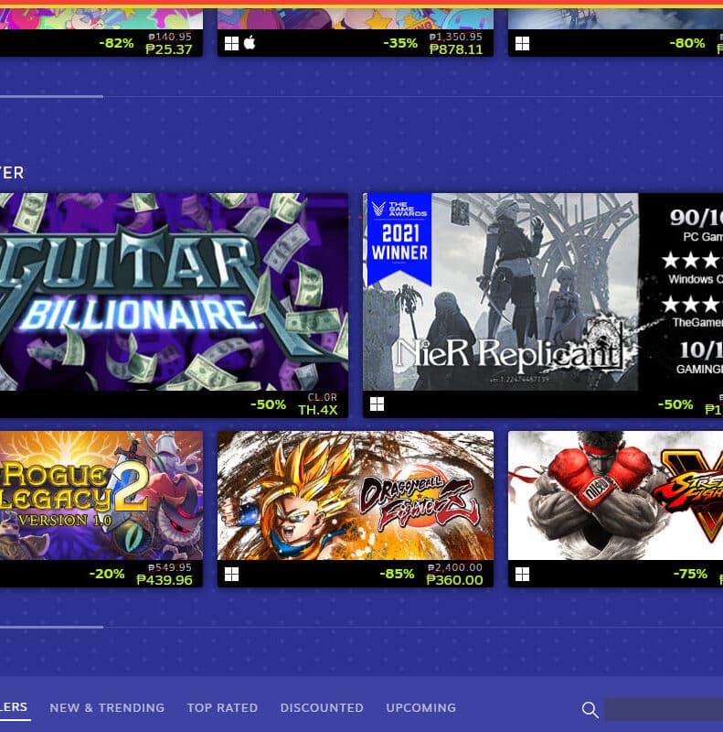Click Windows icon under Street Fighter V
The image size is (723, 732).
coord(522,575)
